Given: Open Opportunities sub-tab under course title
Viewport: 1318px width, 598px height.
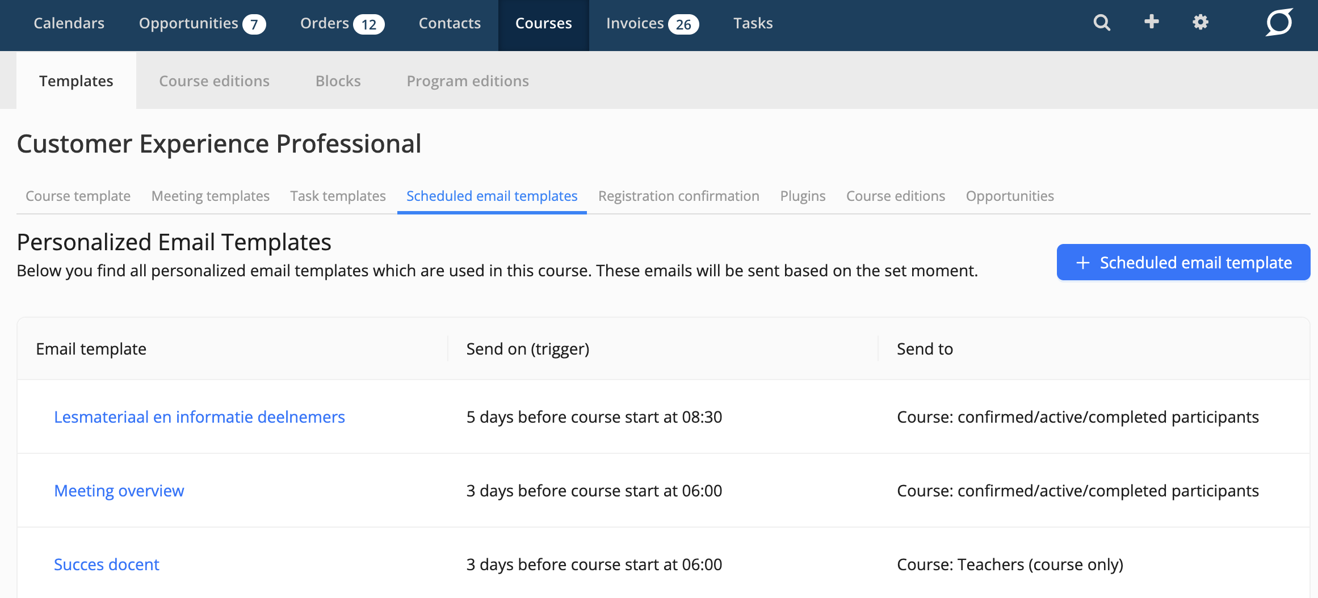Looking at the screenshot, I should click(x=1010, y=196).
